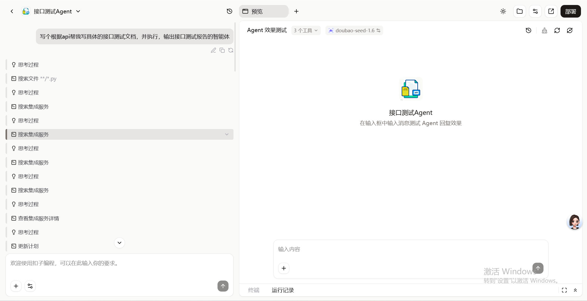The height and width of the screenshot is (301, 587).
Task: Open the 查看集成服务详情 step
Action: [x=119, y=218]
